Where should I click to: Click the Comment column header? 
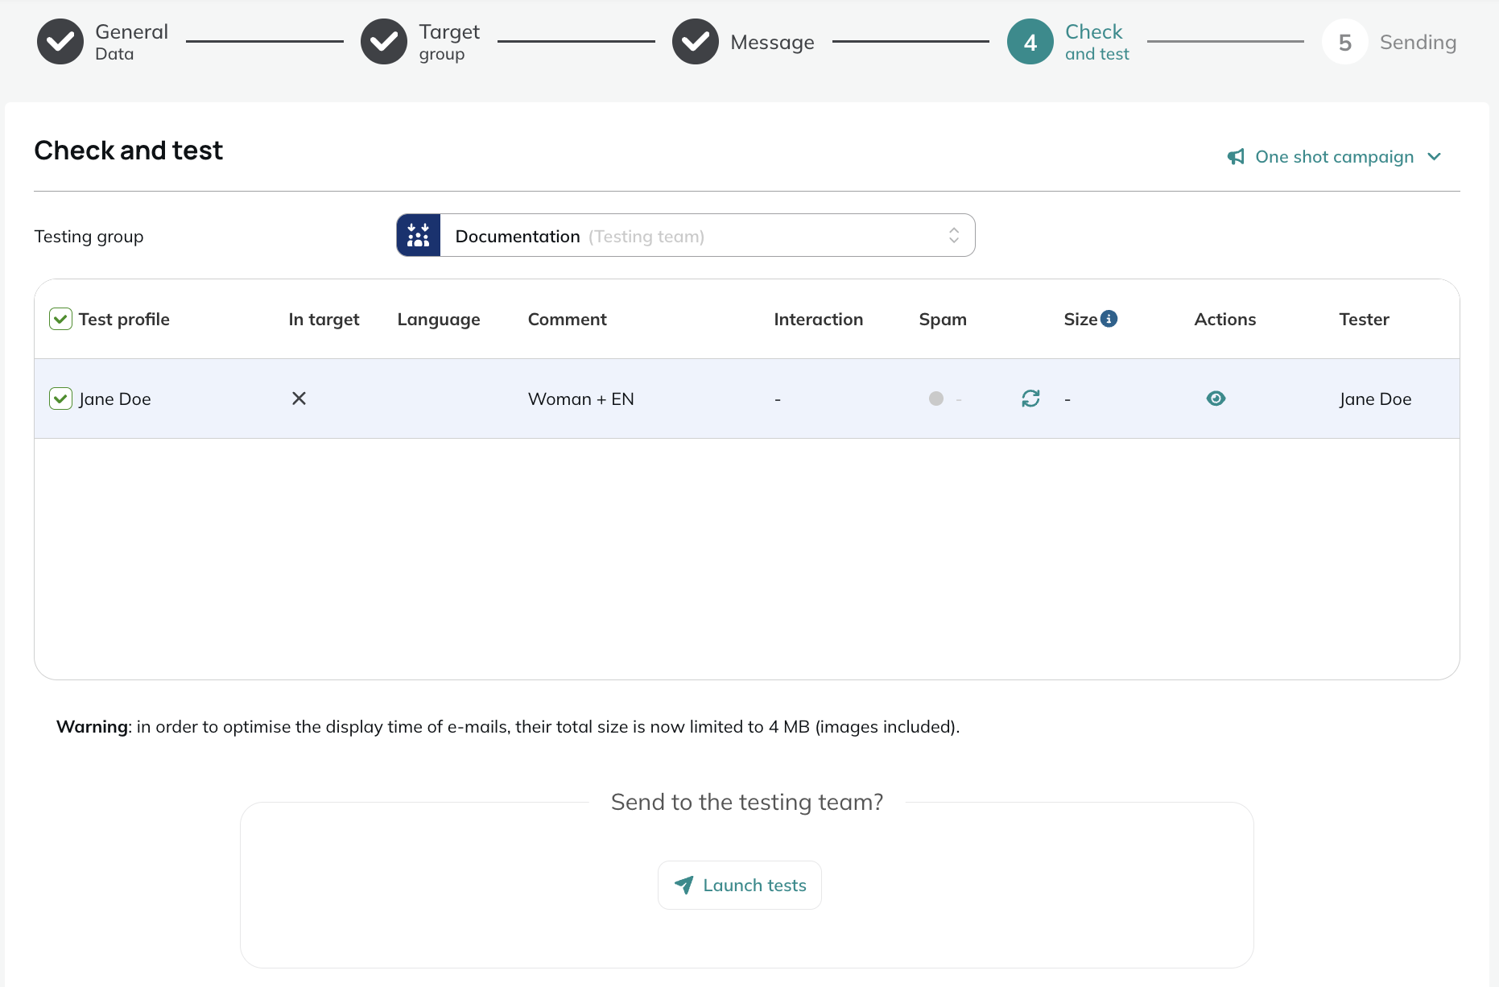[x=567, y=320]
